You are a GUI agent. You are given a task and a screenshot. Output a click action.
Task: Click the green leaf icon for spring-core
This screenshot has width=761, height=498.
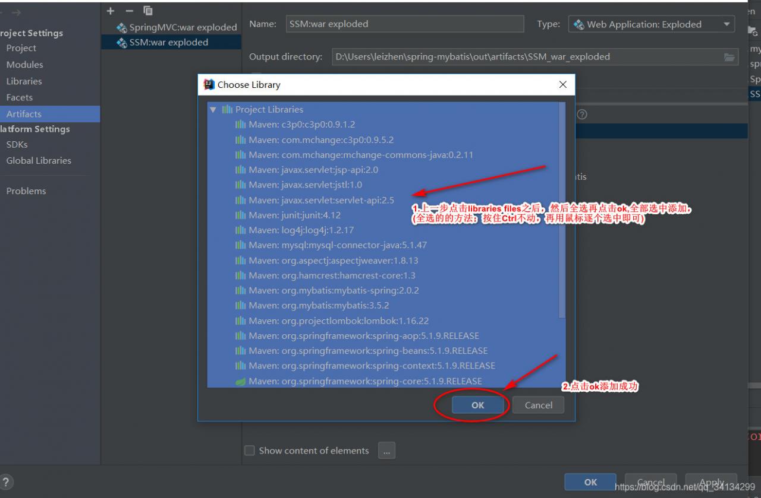pyautogui.click(x=240, y=381)
